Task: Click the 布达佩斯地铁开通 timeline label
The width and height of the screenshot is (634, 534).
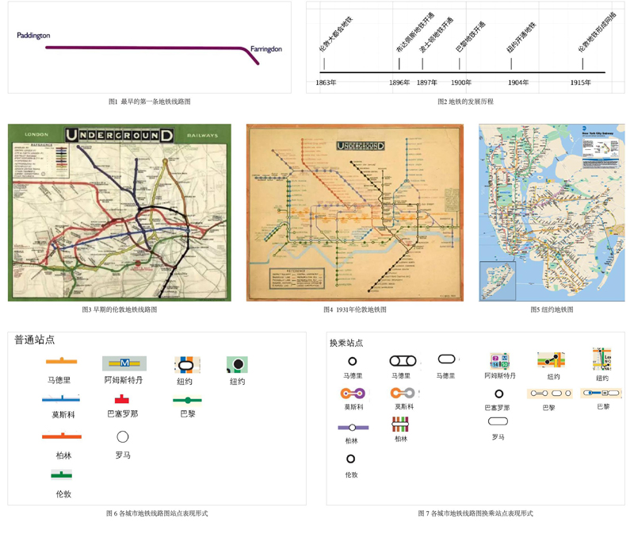Action: tap(414, 33)
